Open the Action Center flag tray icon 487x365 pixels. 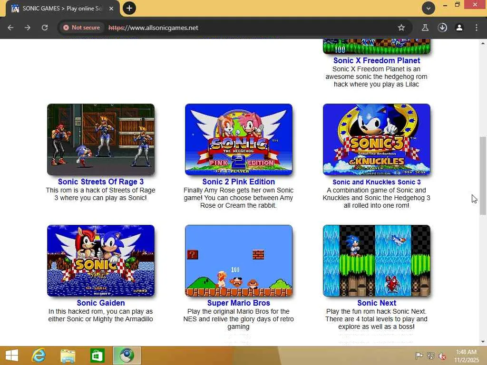419,355
